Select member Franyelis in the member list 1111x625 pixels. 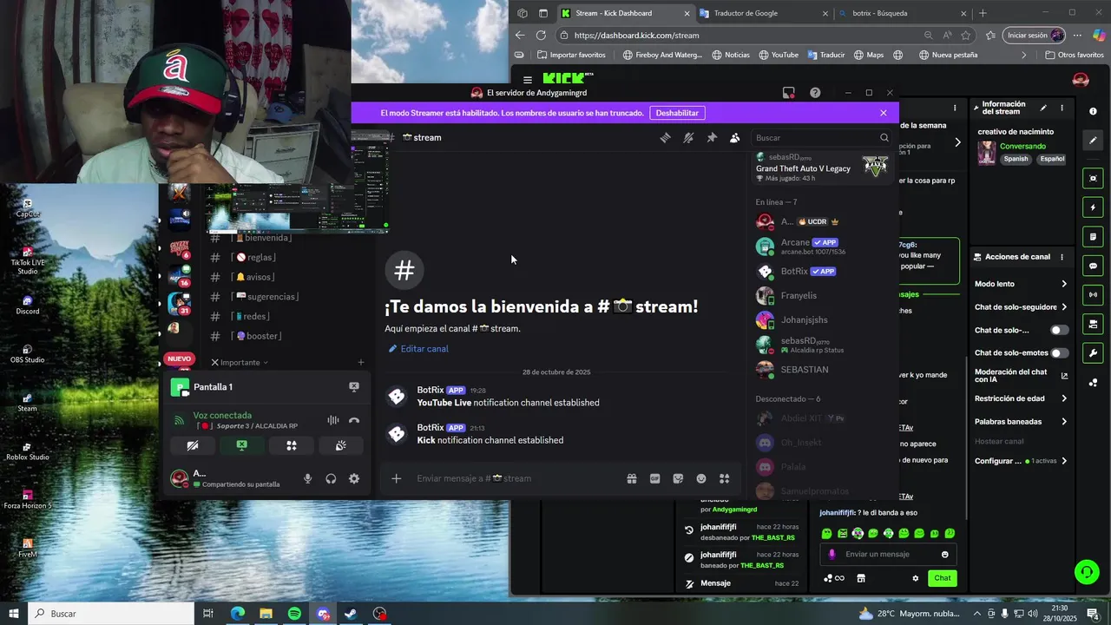822,296
